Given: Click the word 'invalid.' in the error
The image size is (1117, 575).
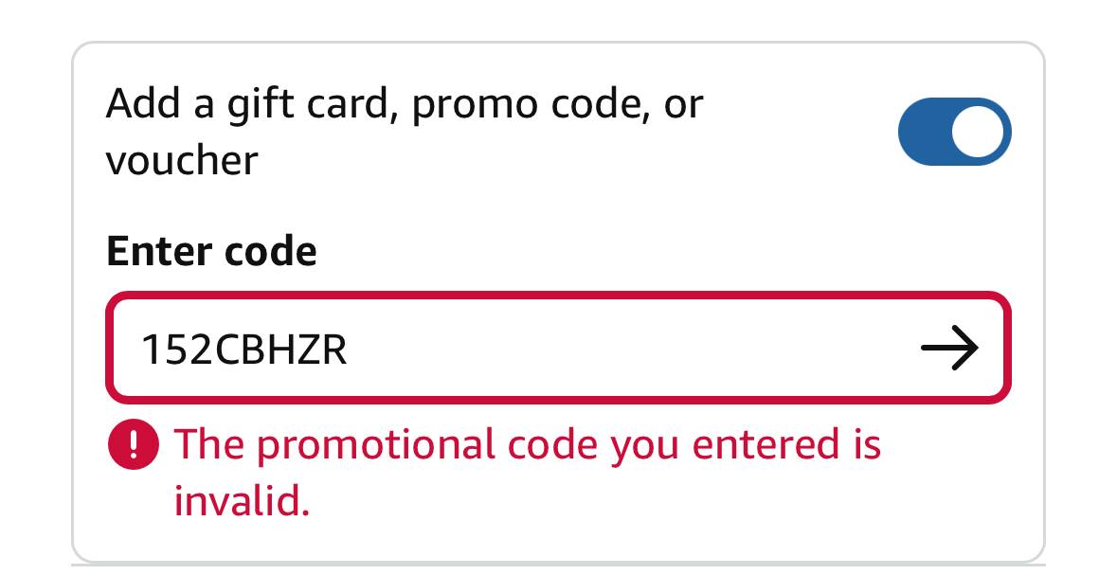Looking at the screenshot, I should point(243,500).
